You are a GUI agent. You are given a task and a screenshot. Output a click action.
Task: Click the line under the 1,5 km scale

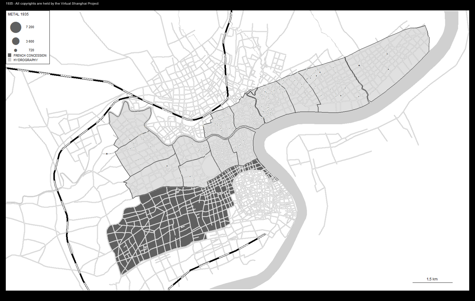tap(432, 283)
